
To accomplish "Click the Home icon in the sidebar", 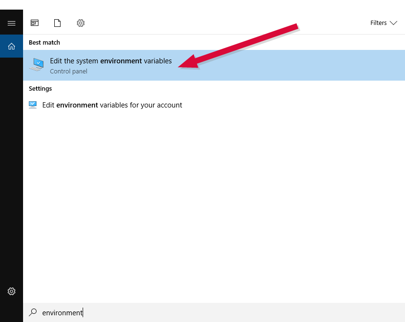I will tap(12, 46).
